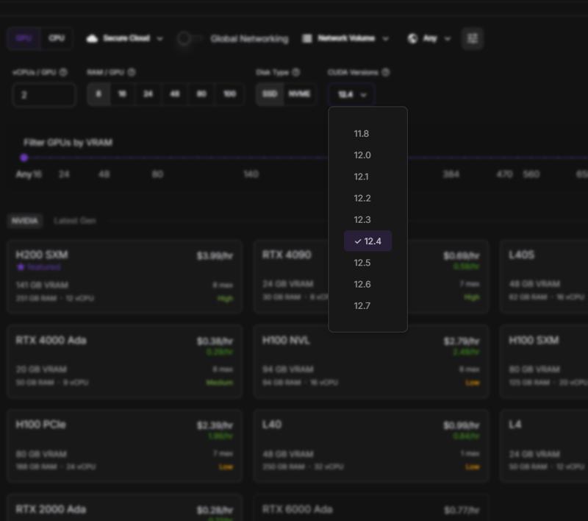Choose the RTX 2000 Ada GPU card
Viewport: 588px width, 521px height.
click(124, 508)
